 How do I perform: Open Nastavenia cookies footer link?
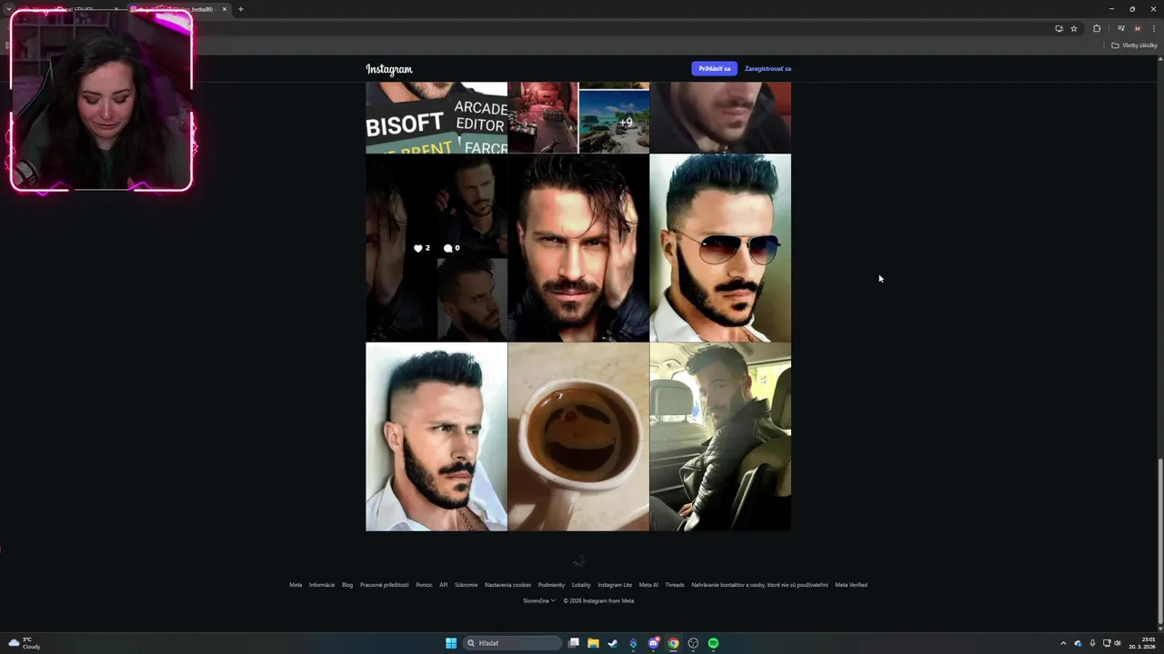click(507, 585)
